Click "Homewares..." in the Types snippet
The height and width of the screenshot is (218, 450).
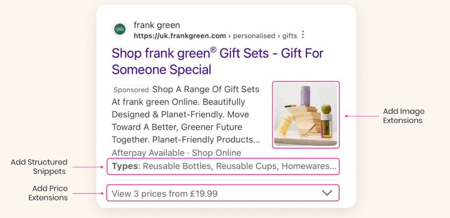pyautogui.click(x=309, y=166)
